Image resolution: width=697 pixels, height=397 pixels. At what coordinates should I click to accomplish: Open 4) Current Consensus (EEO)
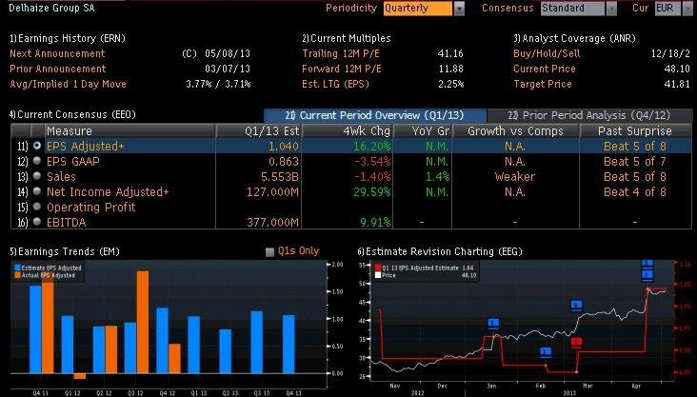72,114
